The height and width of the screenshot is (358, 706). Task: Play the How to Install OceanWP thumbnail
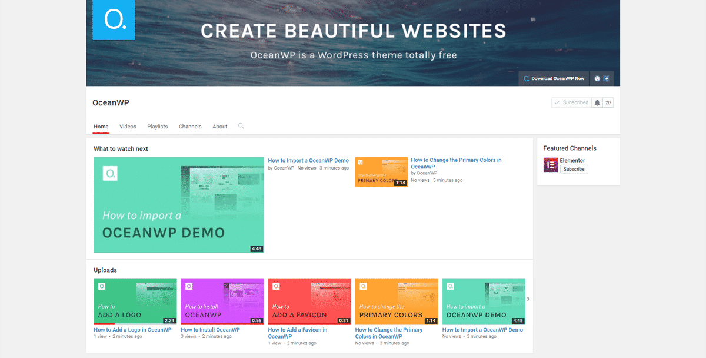[x=222, y=301]
